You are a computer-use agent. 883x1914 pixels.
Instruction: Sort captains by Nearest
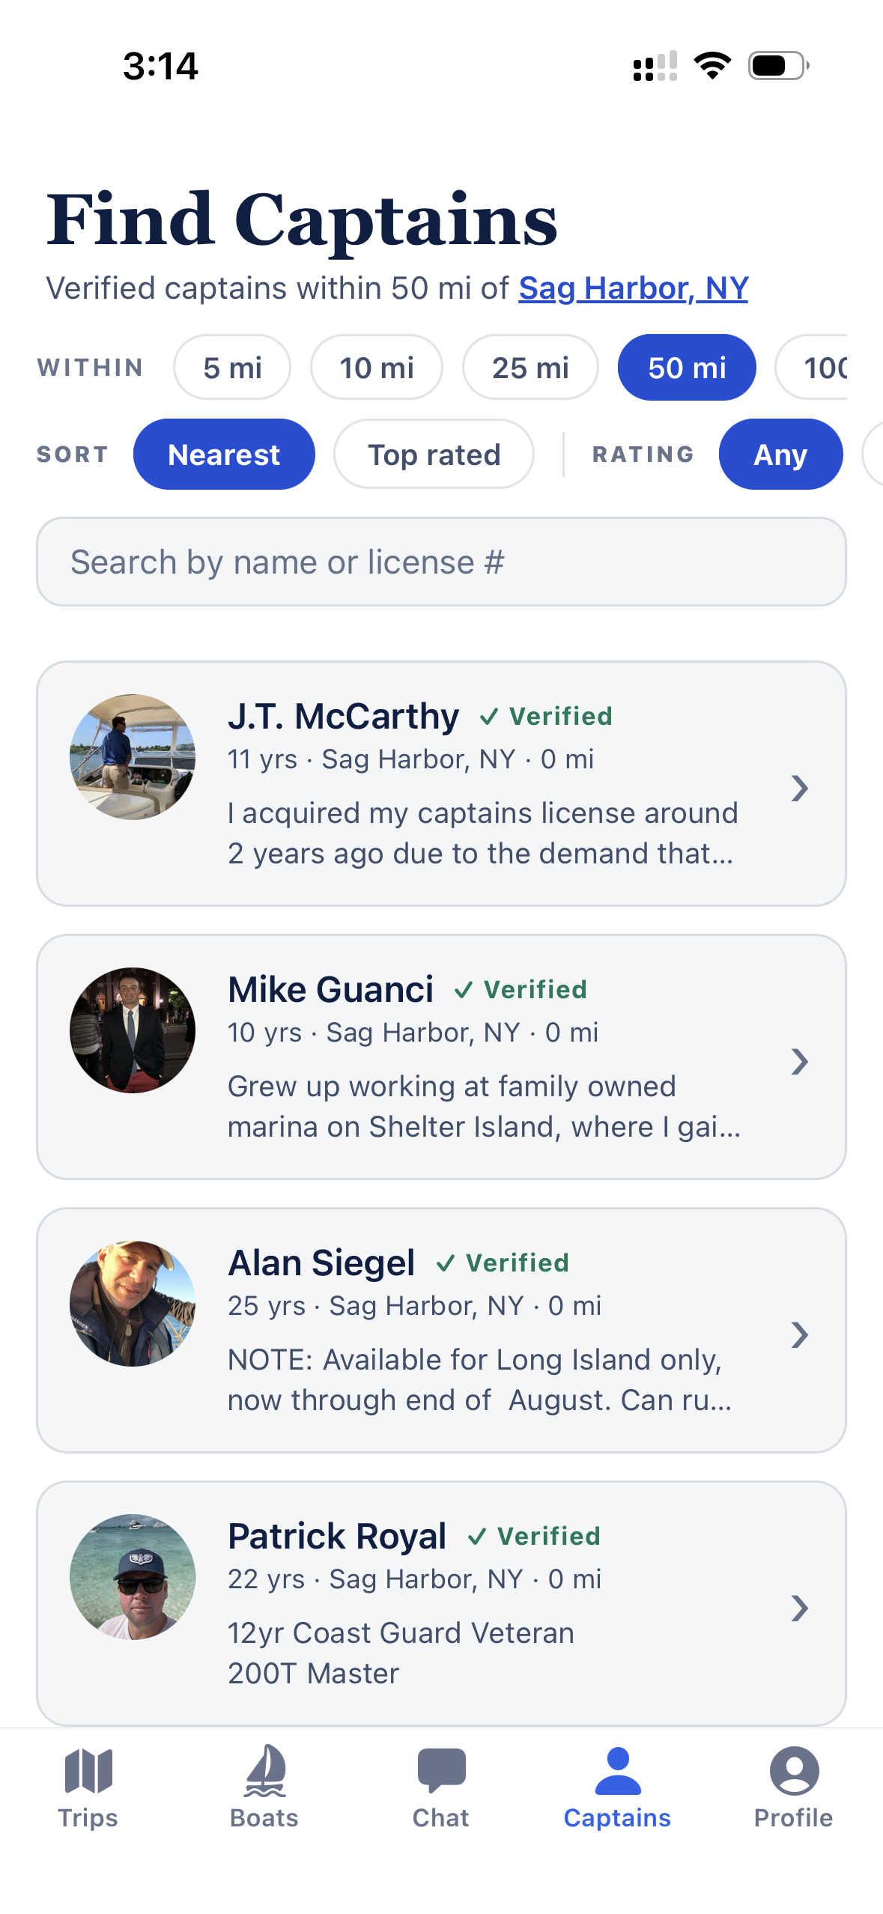(224, 454)
